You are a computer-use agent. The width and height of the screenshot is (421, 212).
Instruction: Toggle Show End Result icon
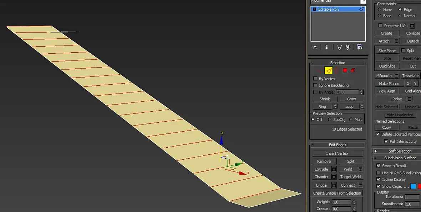click(x=327, y=47)
